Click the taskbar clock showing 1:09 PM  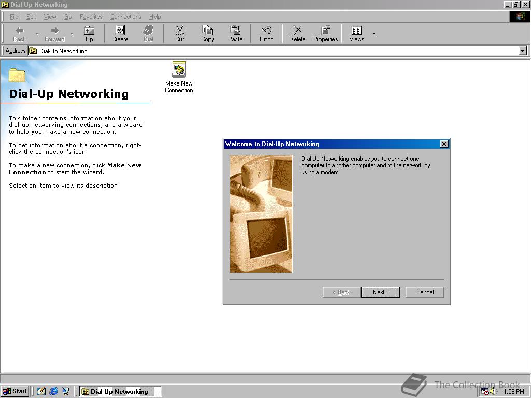(x=514, y=392)
